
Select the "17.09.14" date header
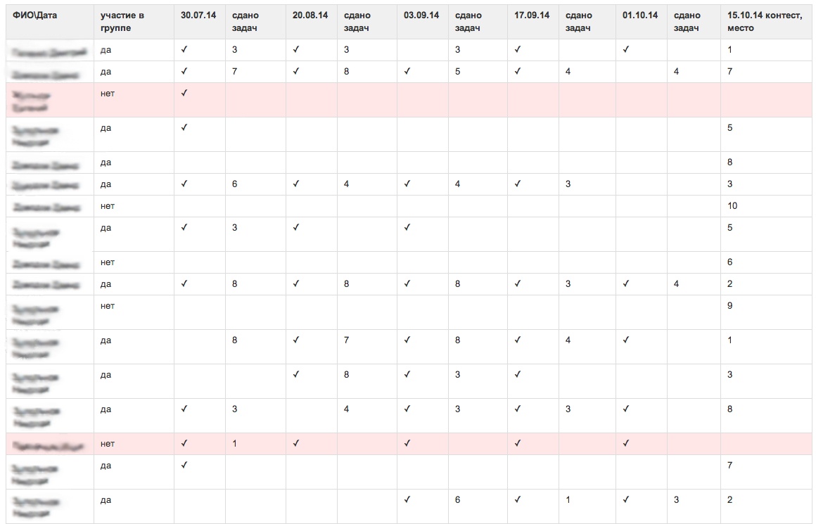click(x=532, y=15)
